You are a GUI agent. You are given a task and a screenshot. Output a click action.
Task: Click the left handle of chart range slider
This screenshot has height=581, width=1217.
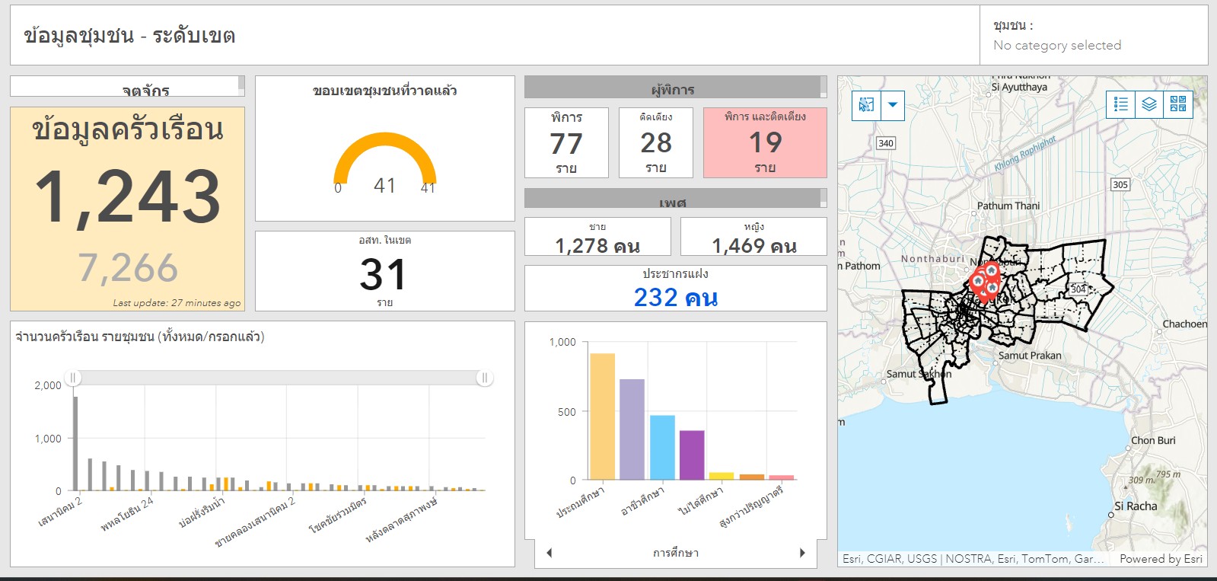[73, 378]
